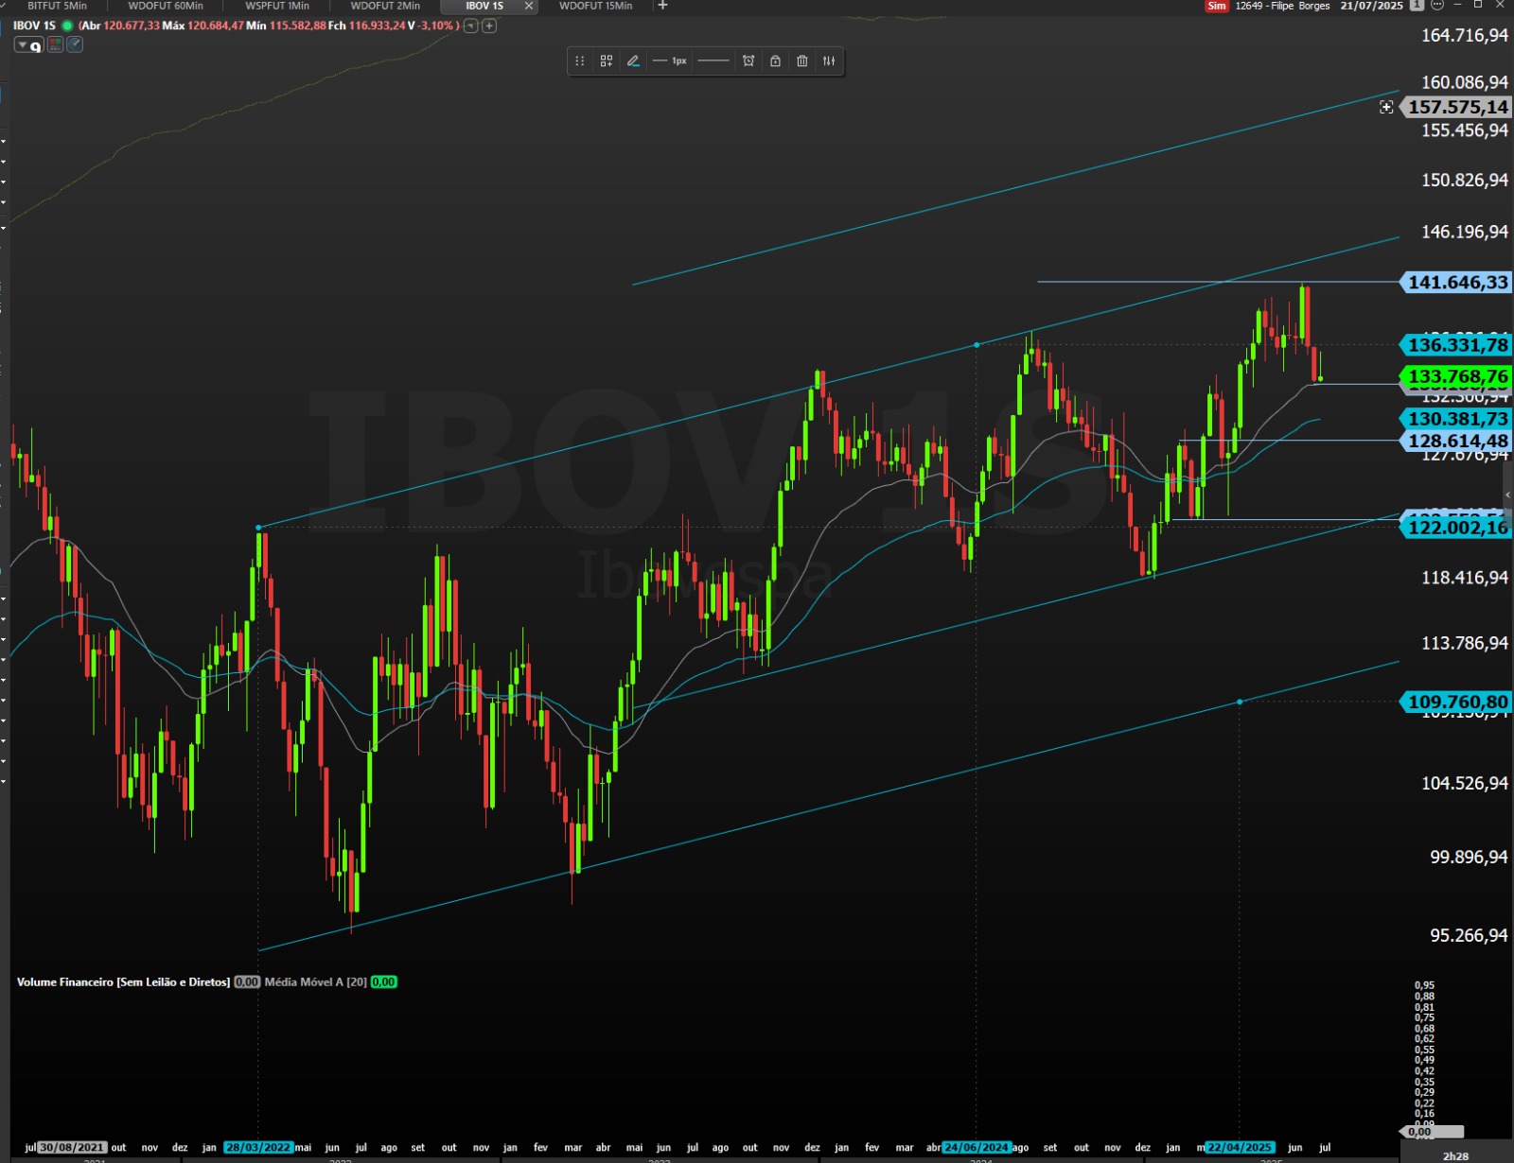This screenshot has width=1514, height=1163.
Task: Toggle the candle color indicator icon
Action: [56, 44]
